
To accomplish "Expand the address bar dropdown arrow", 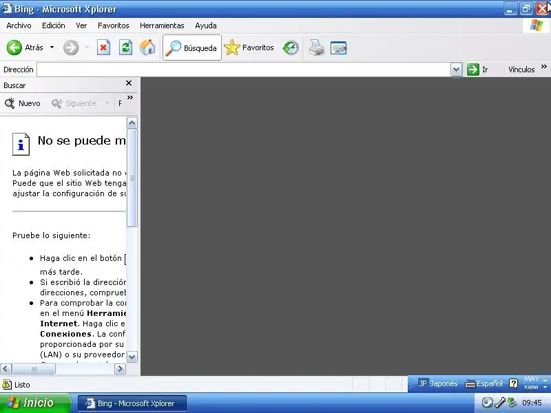I will pos(456,70).
